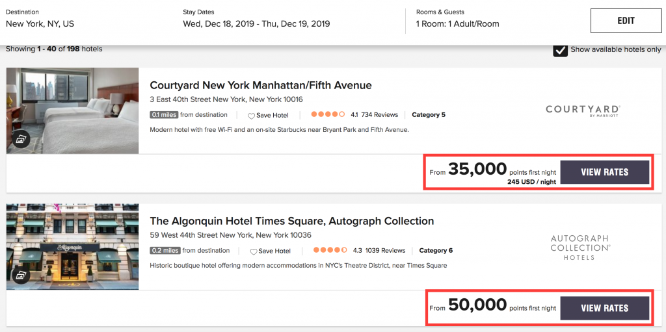
Task: Open the 734 Reviews link
Action: click(x=379, y=115)
